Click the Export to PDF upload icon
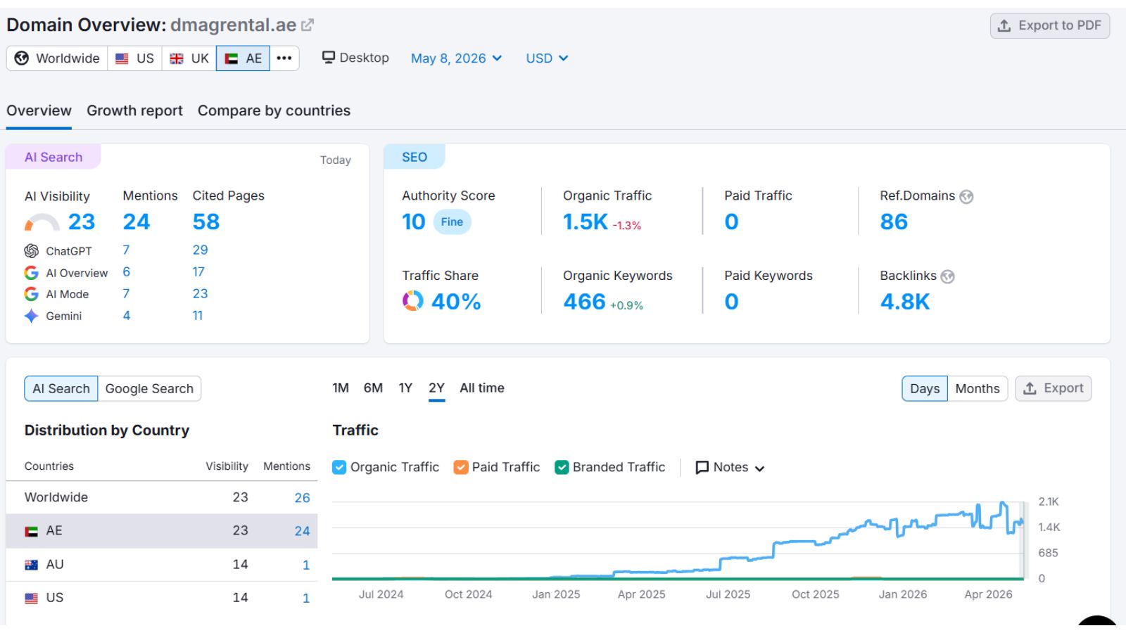 click(x=1004, y=26)
